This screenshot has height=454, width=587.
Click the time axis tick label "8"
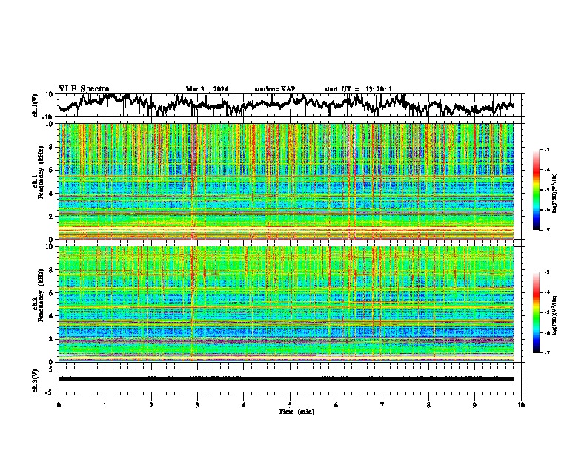[x=428, y=405]
